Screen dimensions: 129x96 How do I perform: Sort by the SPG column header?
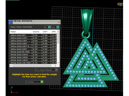(x=54, y=32)
